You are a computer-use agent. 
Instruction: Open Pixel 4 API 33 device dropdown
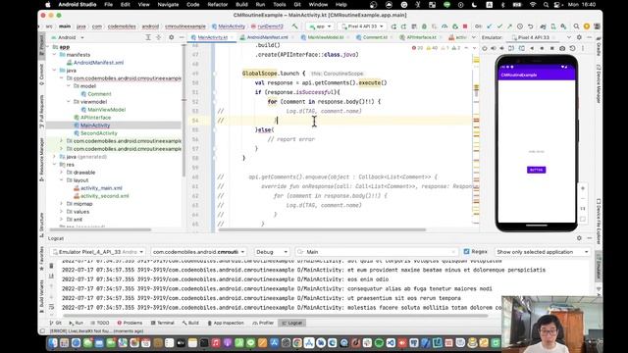(362, 26)
